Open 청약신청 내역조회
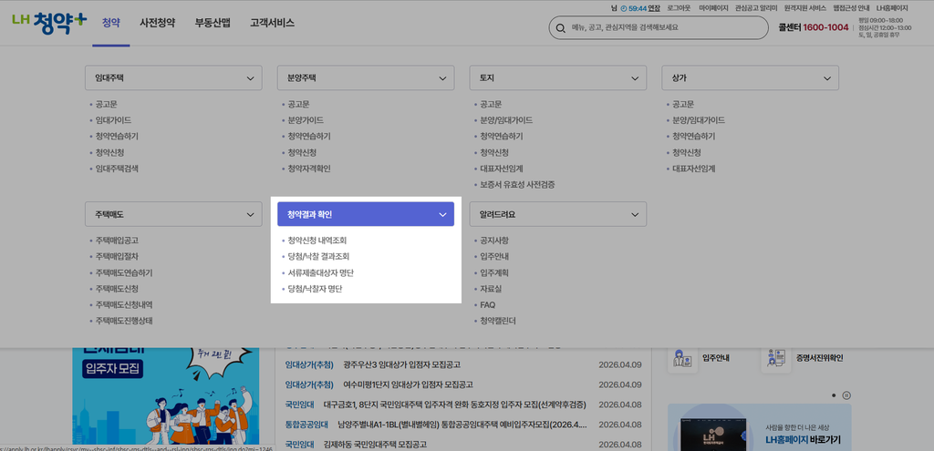 click(x=317, y=241)
